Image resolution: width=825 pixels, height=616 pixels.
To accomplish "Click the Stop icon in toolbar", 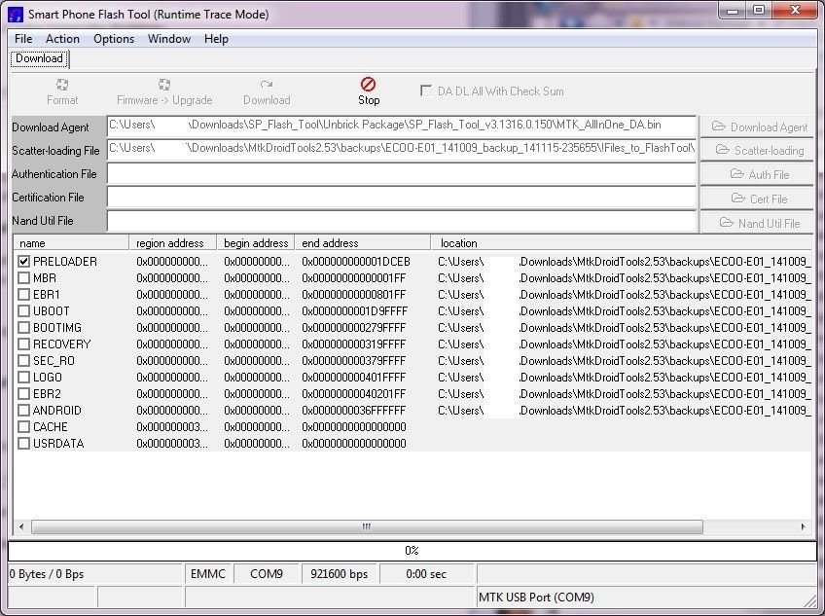I will pos(368,85).
